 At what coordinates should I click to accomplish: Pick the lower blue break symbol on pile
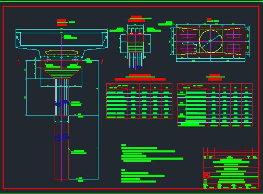(62, 137)
